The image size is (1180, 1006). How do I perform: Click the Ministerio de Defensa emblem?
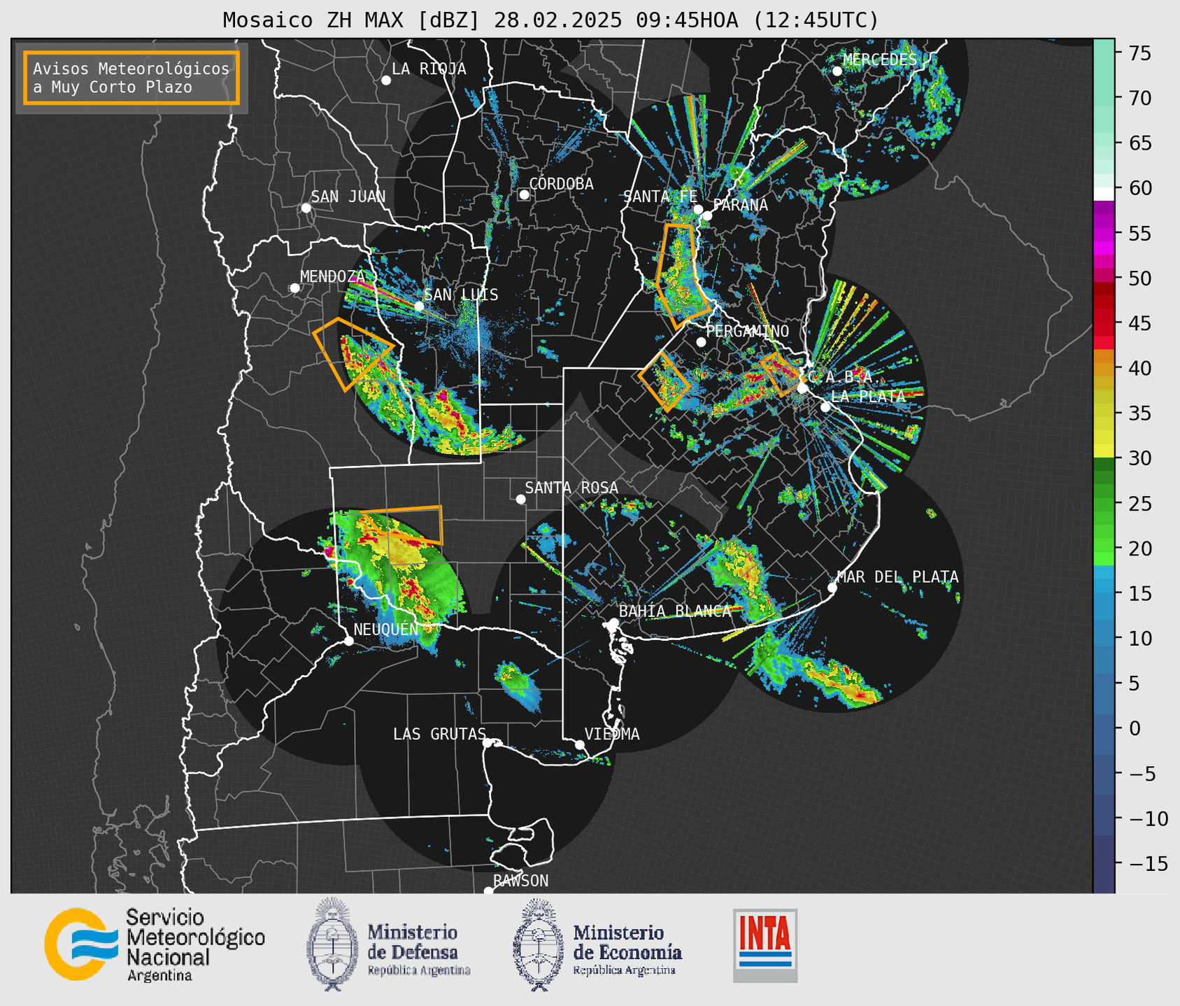point(333,944)
